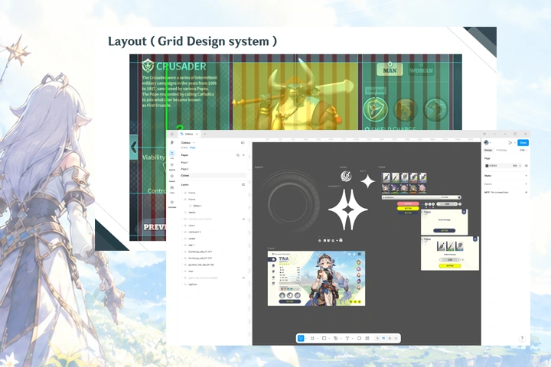Add a style with Styles plus icon
The width and height of the screenshot is (551, 367).
pyautogui.click(x=526, y=176)
